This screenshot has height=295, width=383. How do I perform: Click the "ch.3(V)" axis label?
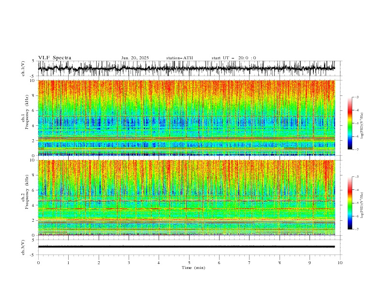point(23,247)
